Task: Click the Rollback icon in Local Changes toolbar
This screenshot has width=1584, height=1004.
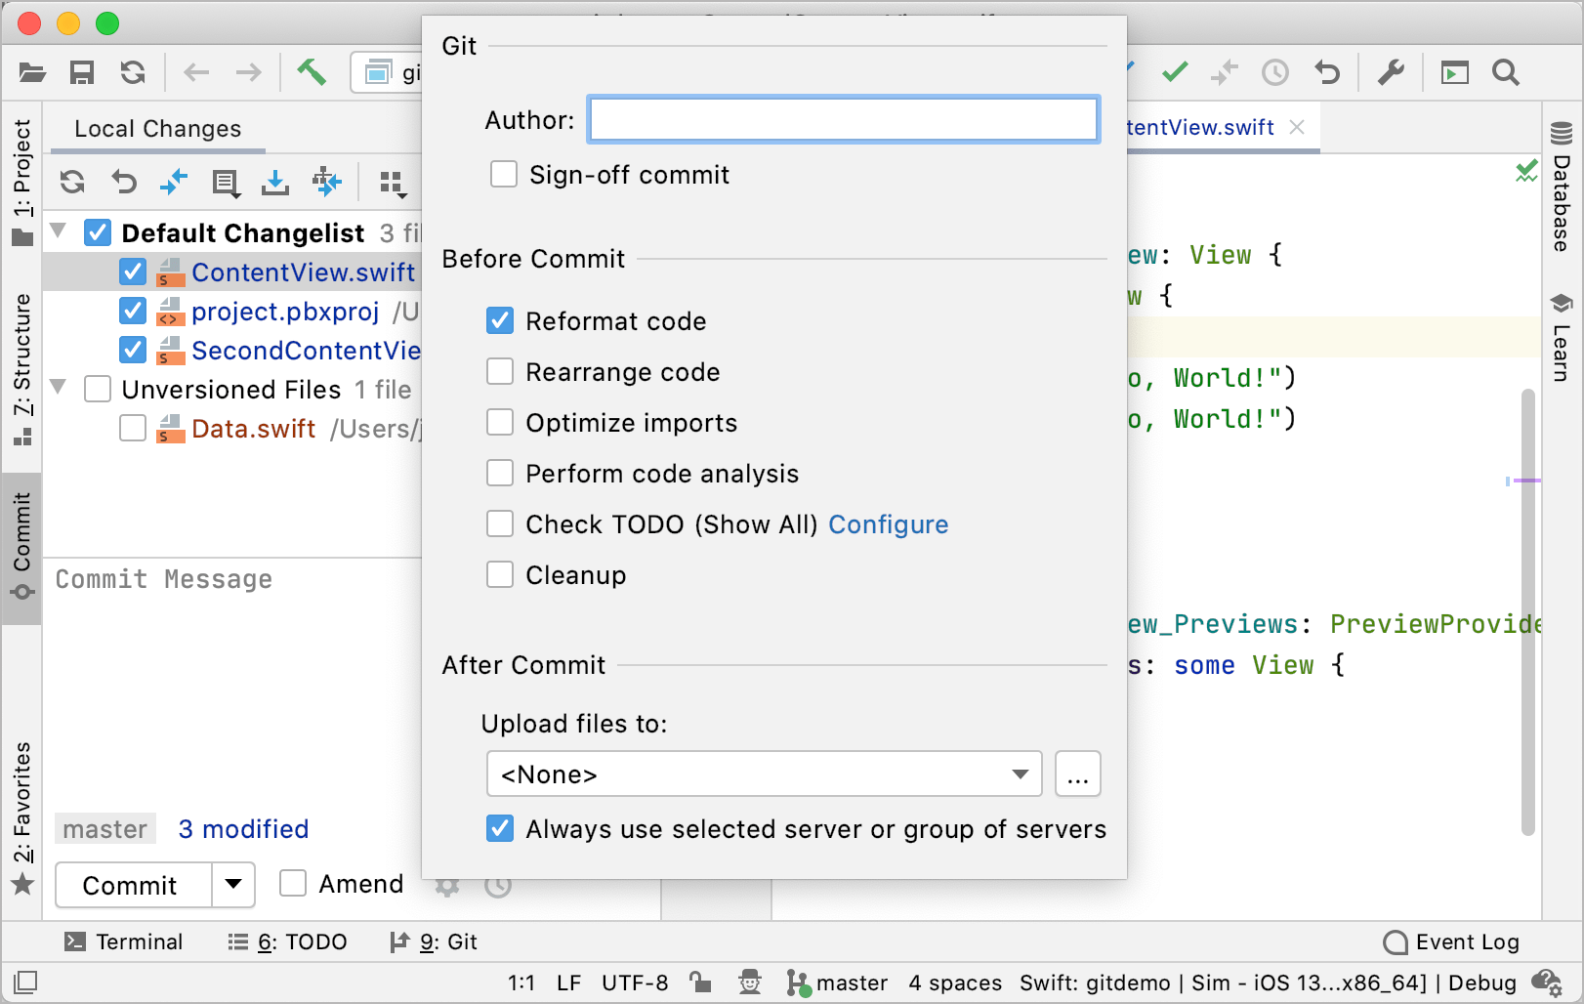Action: click(124, 182)
